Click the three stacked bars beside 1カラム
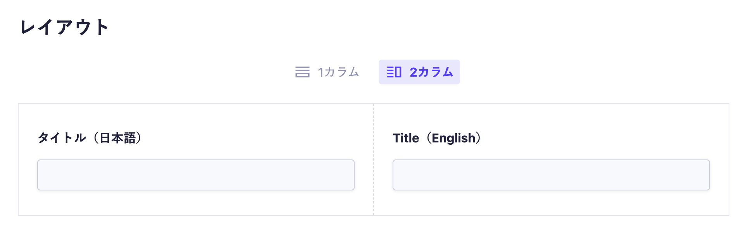This screenshot has height=233, width=748. pyautogui.click(x=302, y=72)
